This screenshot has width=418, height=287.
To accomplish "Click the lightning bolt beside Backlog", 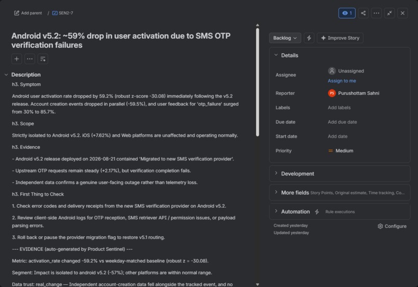I will [x=309, y=38].
